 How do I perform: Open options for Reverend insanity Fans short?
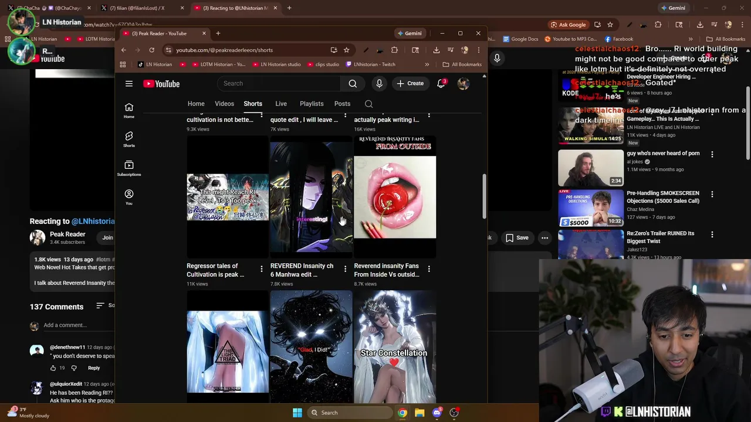tap(429, 269)
